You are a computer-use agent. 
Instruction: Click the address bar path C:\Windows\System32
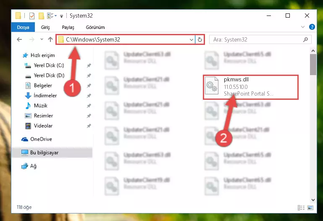[x=93, y=39]
